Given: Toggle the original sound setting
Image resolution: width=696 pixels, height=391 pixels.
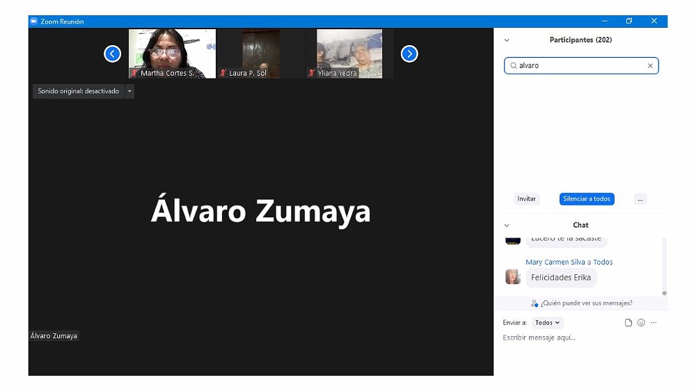Looking at the screenshot, I should pyautogui.click(x=78, y=91).
